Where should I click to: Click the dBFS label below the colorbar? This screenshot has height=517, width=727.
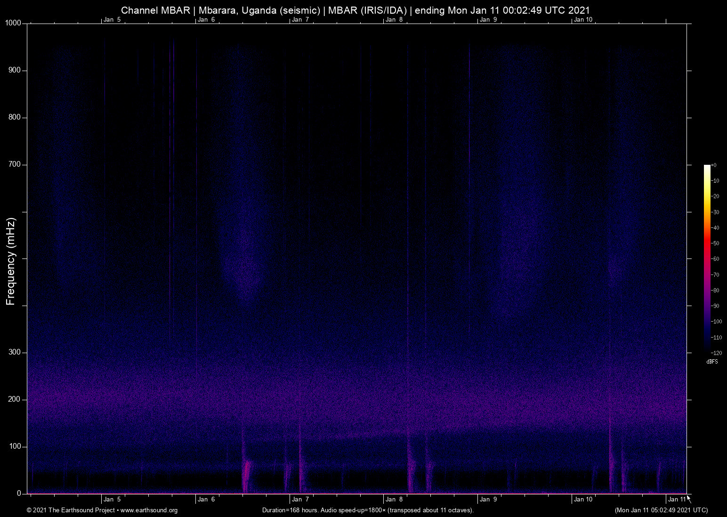pyautogui.click(x=712, y=362)
